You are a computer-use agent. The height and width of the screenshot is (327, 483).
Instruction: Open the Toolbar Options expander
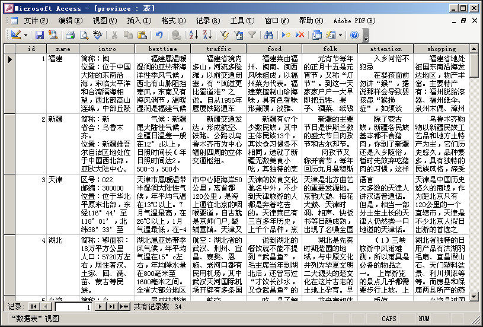pos(366,35)
